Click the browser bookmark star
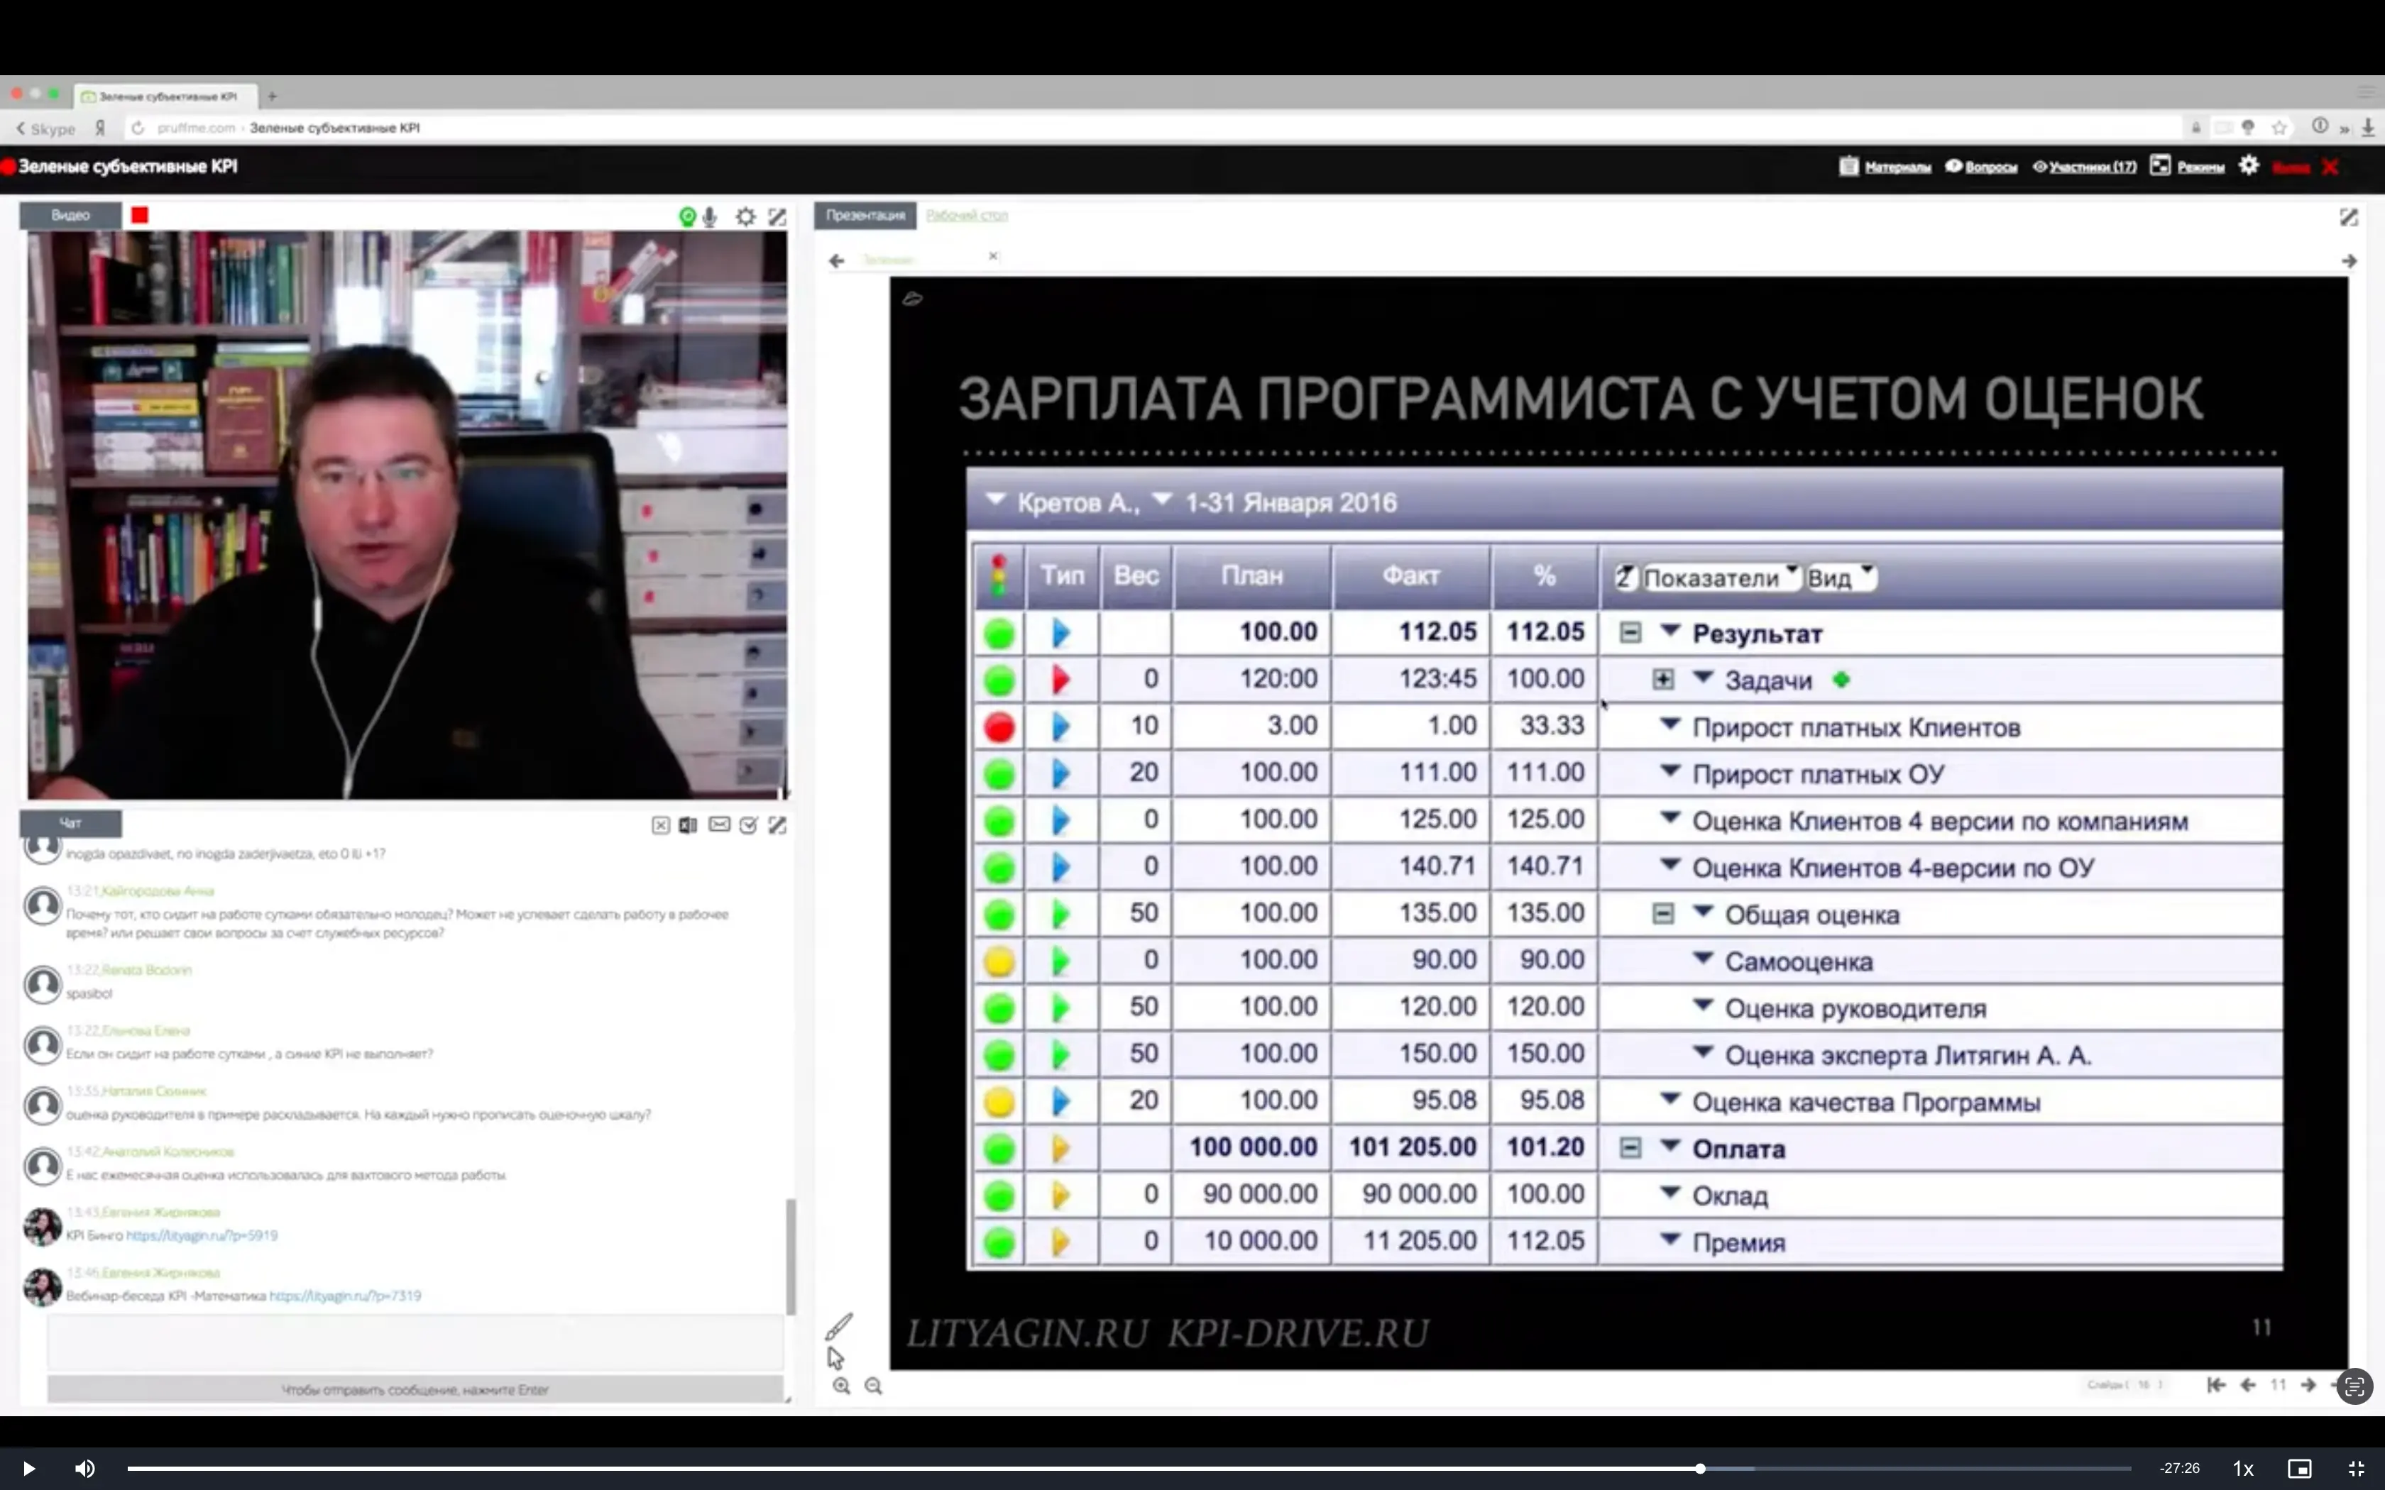The image size is (2385, 1490). [2279, 128]
